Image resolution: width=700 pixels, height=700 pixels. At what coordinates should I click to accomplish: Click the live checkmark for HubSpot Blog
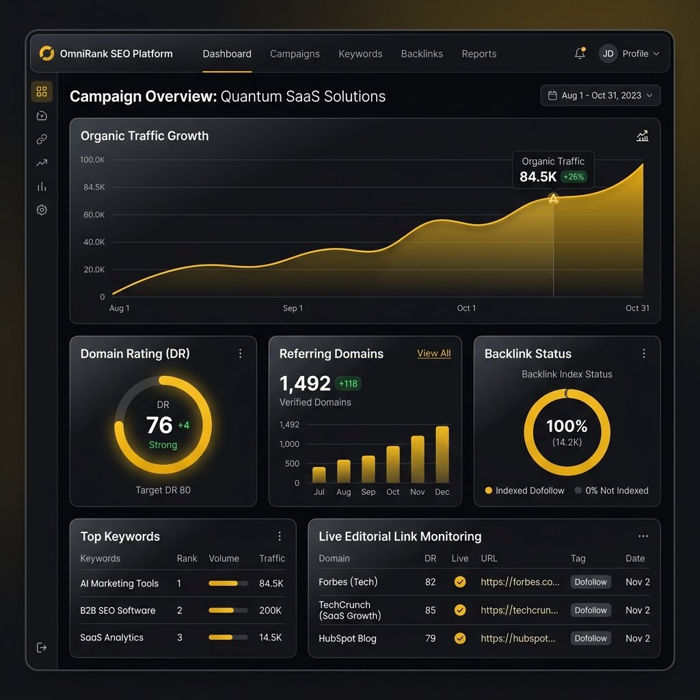click(460, 638)
